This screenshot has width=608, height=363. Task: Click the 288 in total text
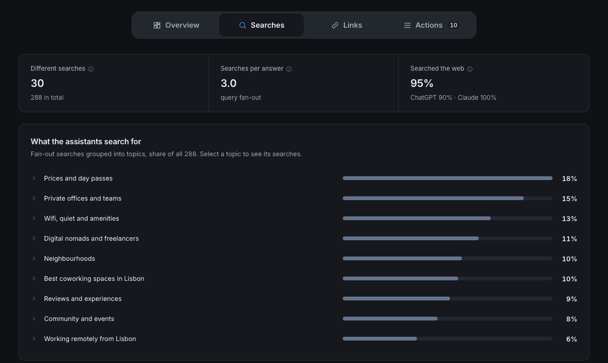pos(47,97)
